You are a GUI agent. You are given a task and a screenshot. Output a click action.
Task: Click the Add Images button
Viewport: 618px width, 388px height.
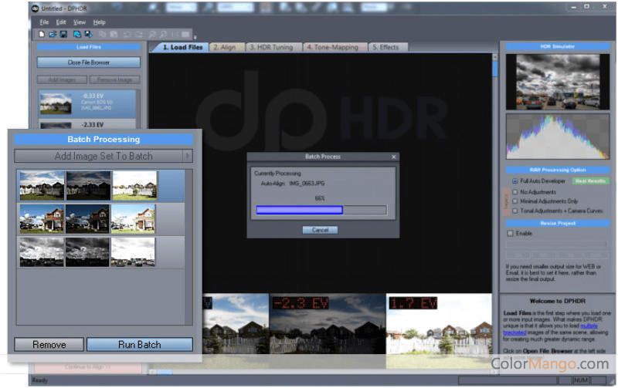click(x=62, y=80)
